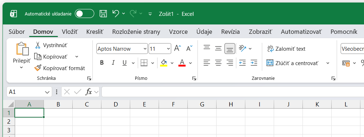Undo the last action
This screenshot has height=137, width=364.
[115, 13]
